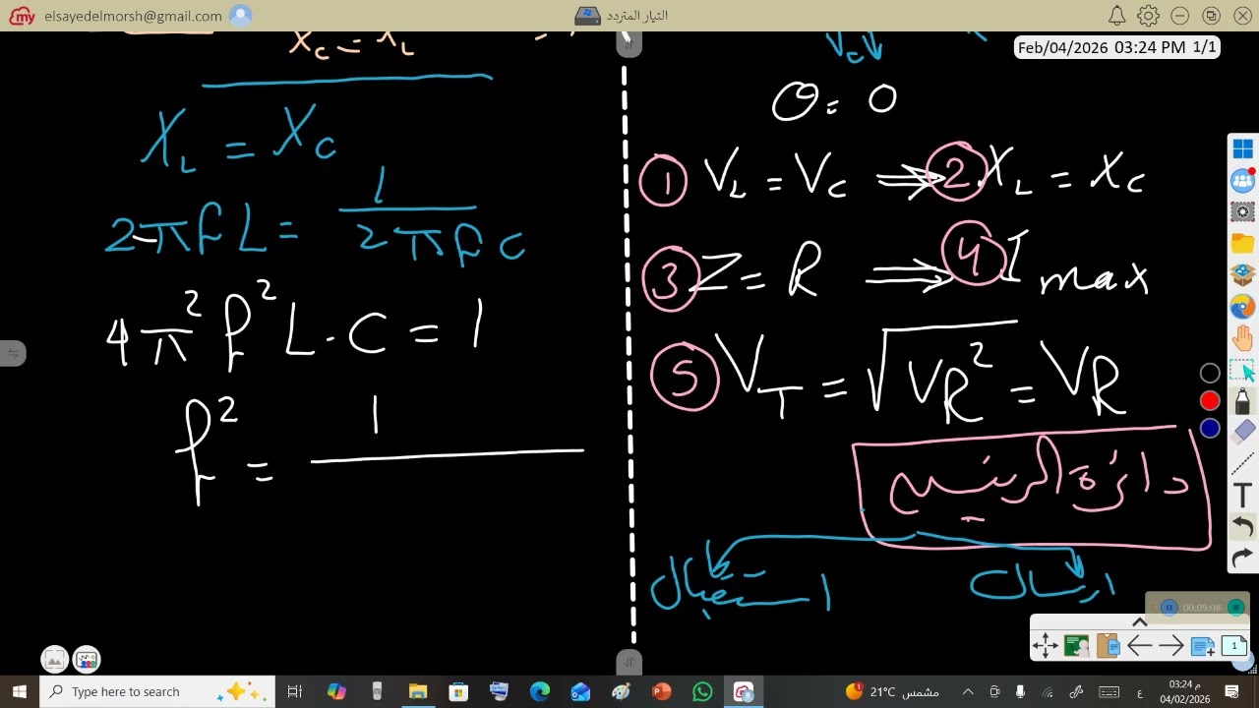Screen dimensions: 1259x708
Task: Open the browser icon in the right toolbar
Action: (x=1242, y=307)
